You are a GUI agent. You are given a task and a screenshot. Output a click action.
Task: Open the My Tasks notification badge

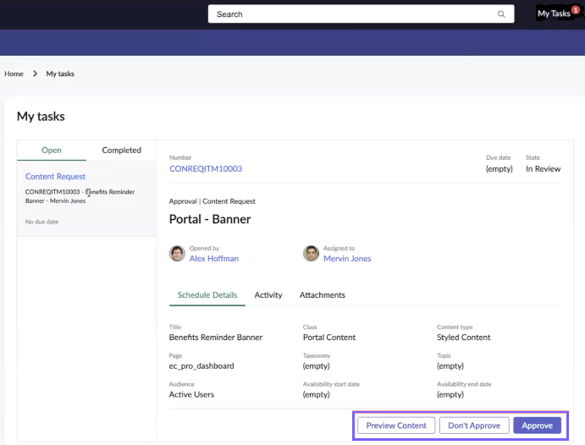pyautogui.click(x=576, y=10)
